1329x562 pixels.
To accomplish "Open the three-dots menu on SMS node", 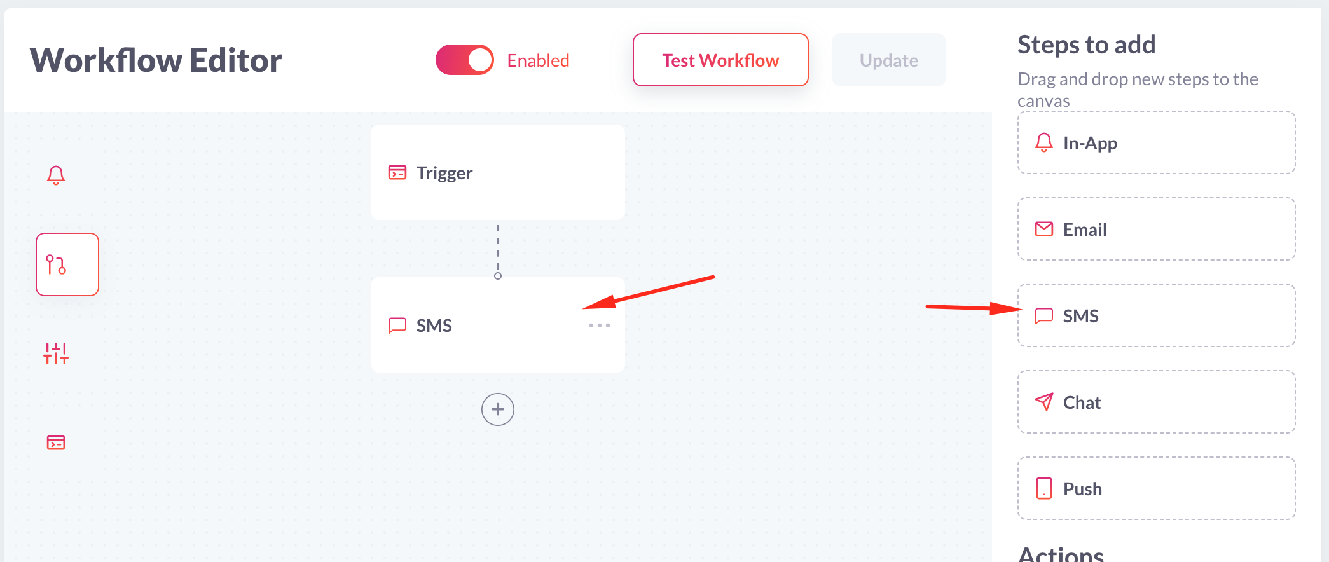I will point(600,326).
